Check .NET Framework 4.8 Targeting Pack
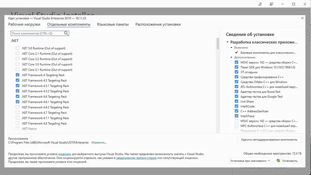The width and height of the screenshot is (311, 175). point(17,123)
